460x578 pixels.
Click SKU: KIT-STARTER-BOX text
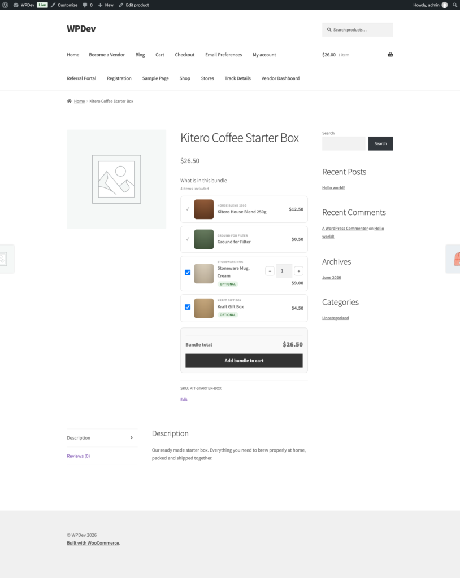pyautogui.click(x=201, y=388)
